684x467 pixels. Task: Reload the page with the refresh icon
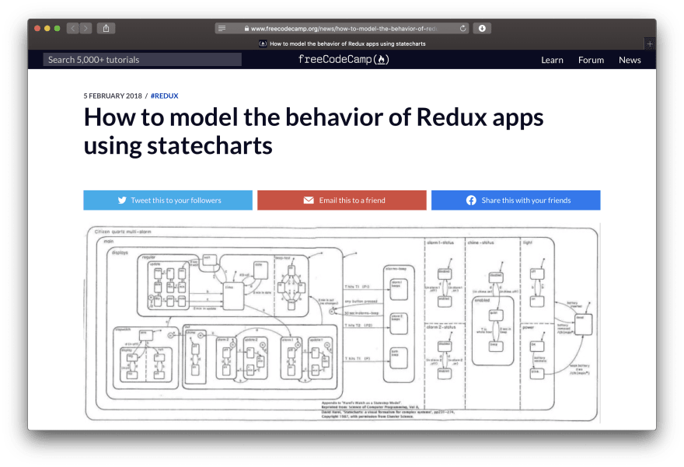462,28
